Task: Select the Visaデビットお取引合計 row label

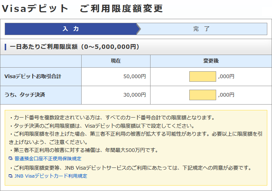Action: 33,76
